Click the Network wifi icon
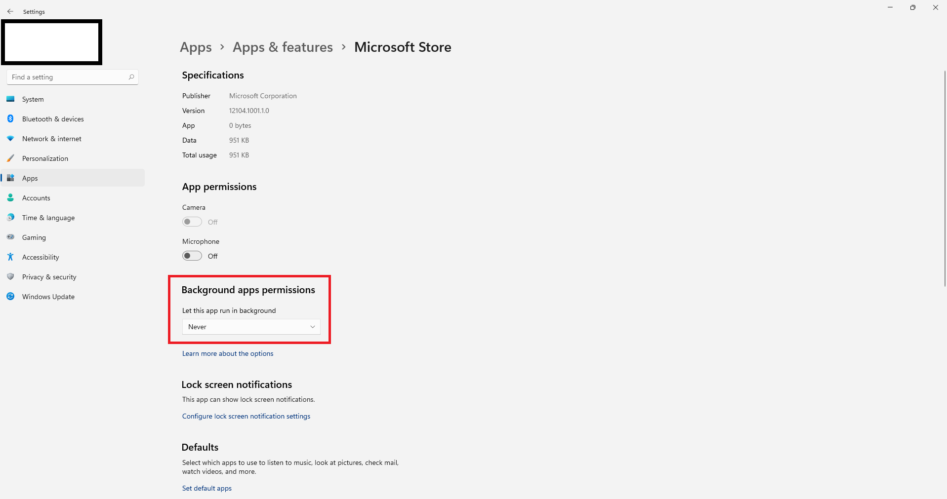The height and width of the screenshot is (499, 947). click(x=10, y=139)
